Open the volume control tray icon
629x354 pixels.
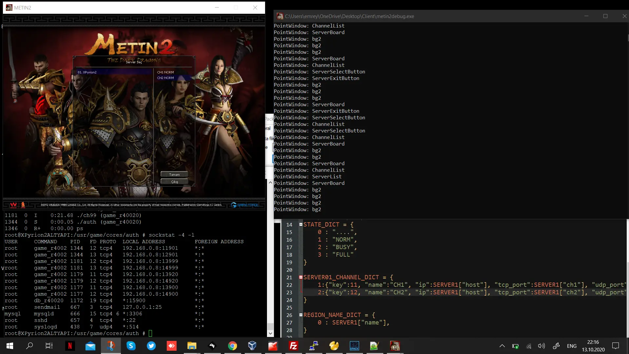542,346
